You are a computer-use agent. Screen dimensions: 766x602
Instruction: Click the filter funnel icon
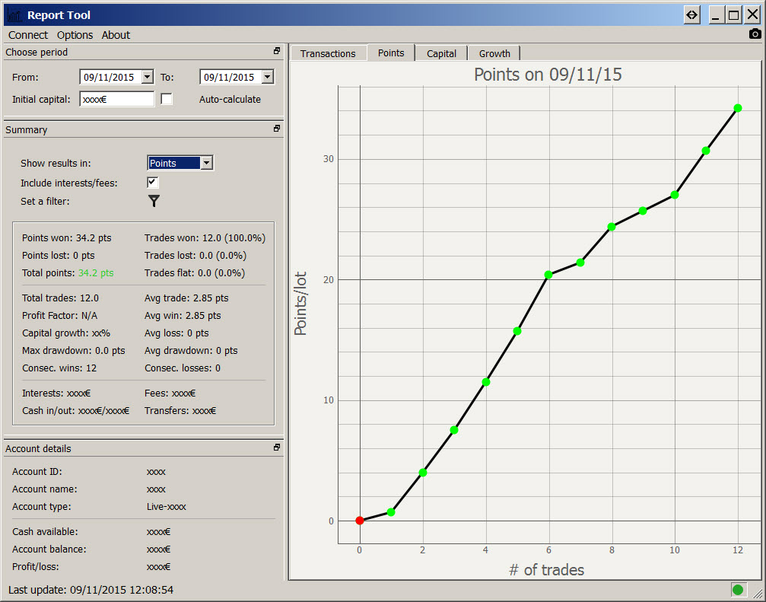tap(154, 201)
